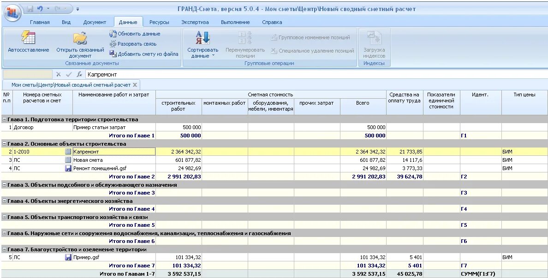Open the quick access toolbar customize arrow
Screen dimensions: 548x278
[x=77, y=9]
